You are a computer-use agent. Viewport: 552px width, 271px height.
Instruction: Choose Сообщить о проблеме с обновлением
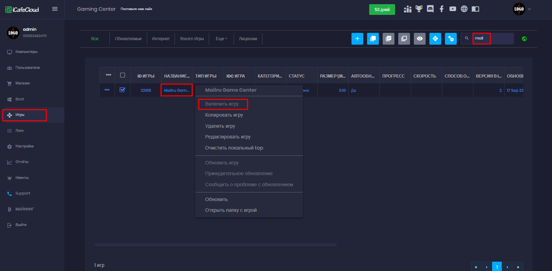[249, 184]
